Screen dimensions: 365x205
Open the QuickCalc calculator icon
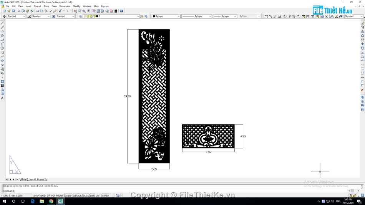point(116,11)
